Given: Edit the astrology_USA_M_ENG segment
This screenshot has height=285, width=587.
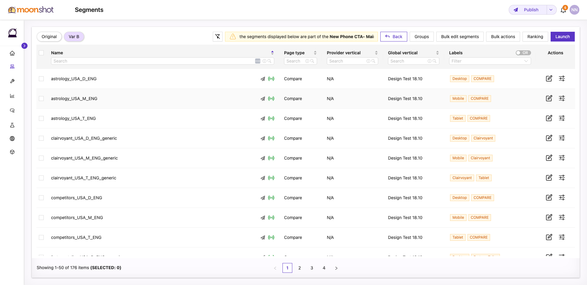Looking at the screenshot, I should point(549,98).
